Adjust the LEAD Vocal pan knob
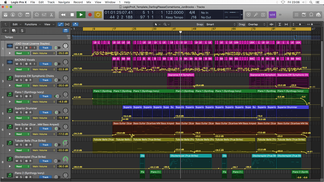Viewport: 324px width, 182px height. point(65,46)
